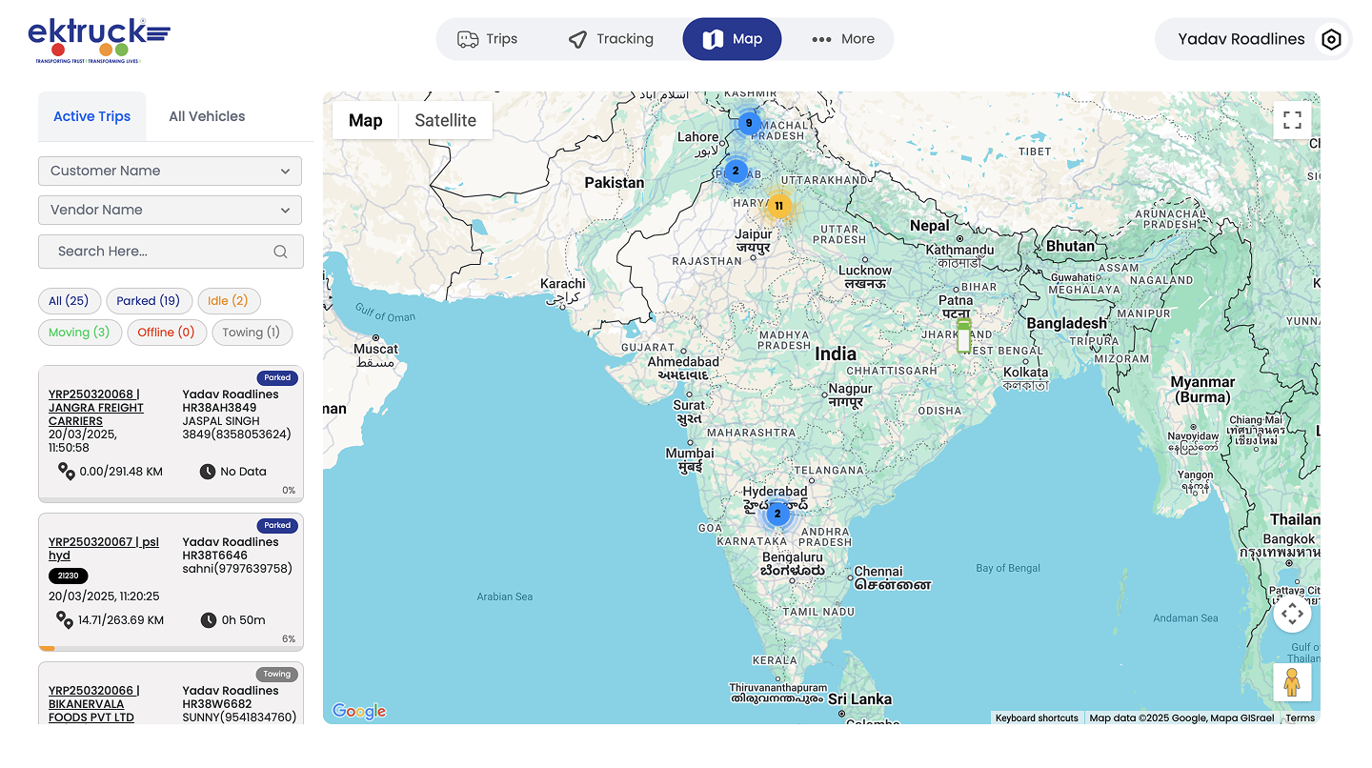Toggle fullscreen map view
This screenshot has width=1372, height=768.
point(1292,120)
